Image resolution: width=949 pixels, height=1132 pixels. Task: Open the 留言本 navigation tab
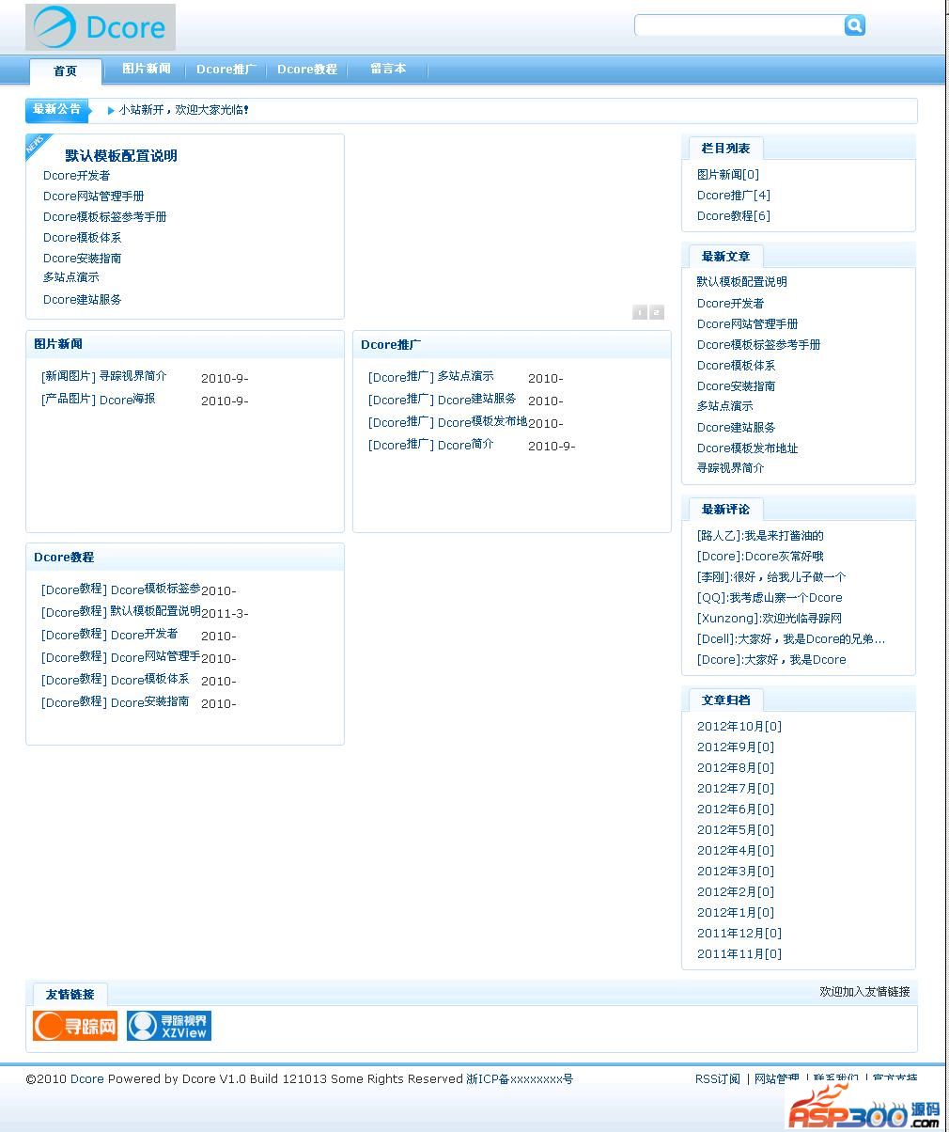click(x=388, y=69)
